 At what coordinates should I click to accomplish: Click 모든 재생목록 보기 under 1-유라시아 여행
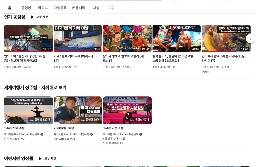pyautogui.click(x=15, y=139)
